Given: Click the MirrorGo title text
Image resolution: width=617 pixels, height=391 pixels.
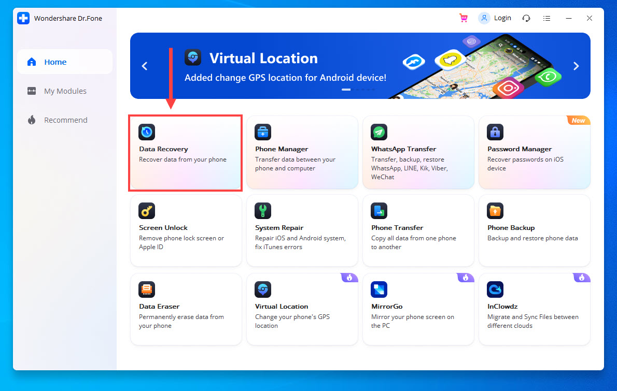Looking at the screenshot, I should (387, 306).
